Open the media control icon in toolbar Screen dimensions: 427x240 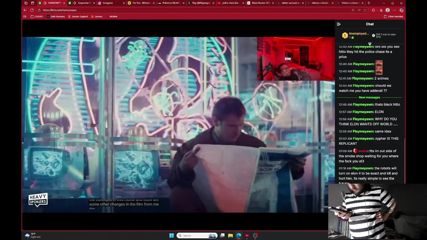(x=380, y=10)
